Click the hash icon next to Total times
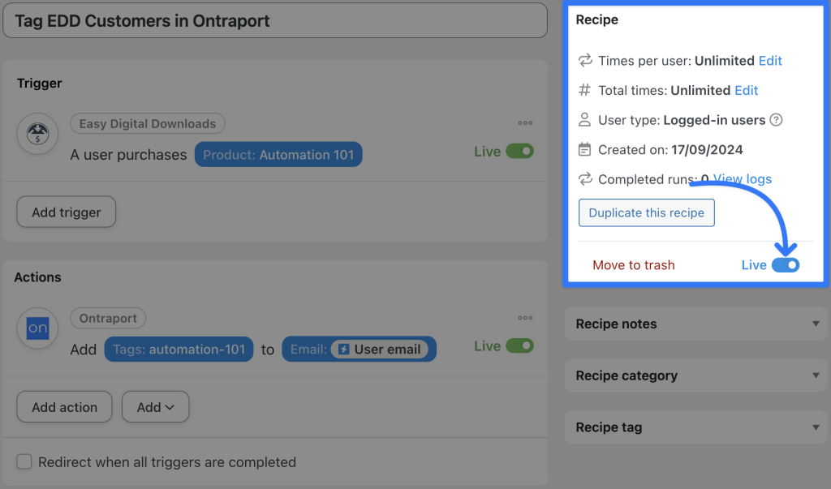 pyautogui.click(x=583, y=90)
